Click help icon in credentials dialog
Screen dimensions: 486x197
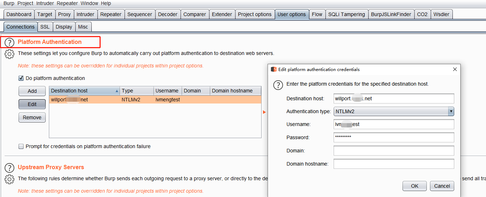278,85
